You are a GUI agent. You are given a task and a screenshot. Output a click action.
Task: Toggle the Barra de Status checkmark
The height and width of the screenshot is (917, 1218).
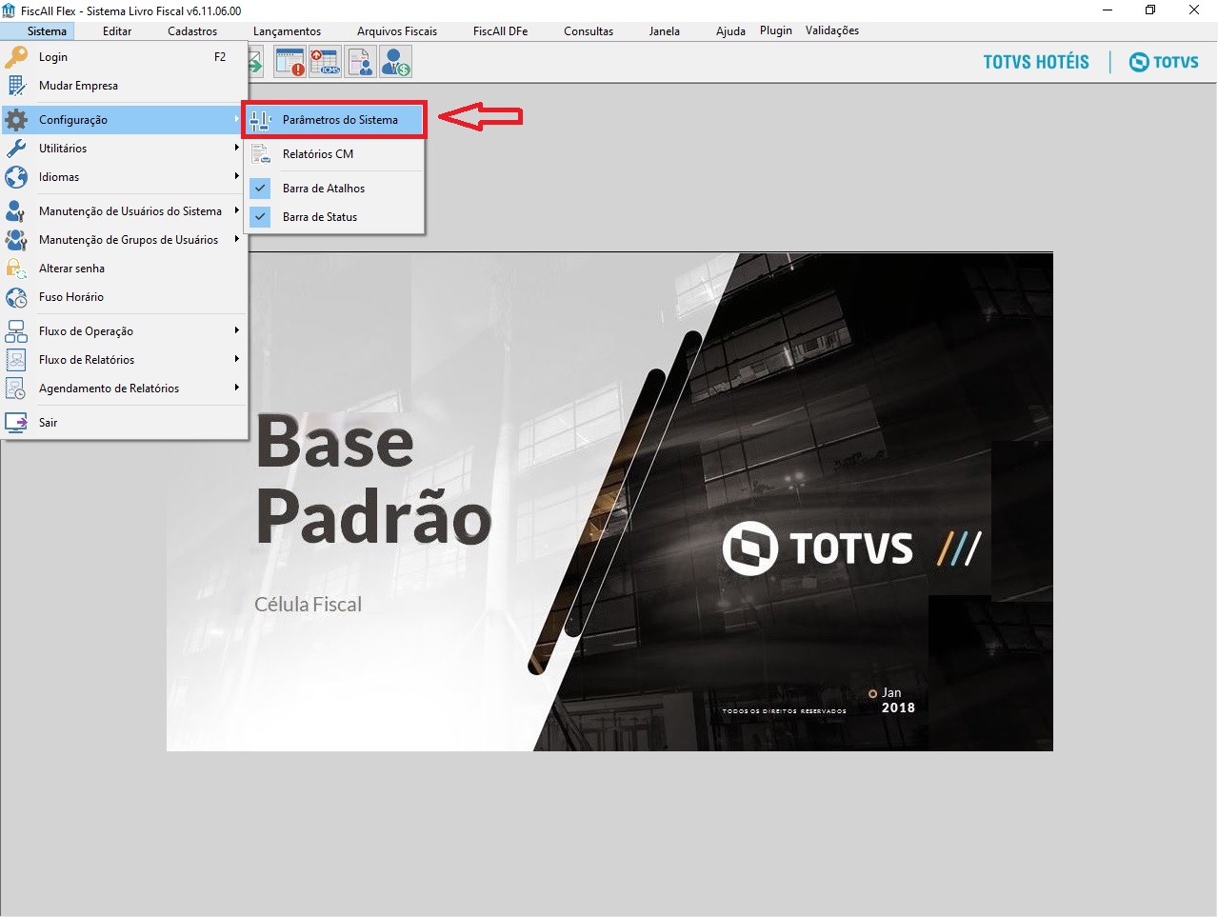click(x=260, y=217)
